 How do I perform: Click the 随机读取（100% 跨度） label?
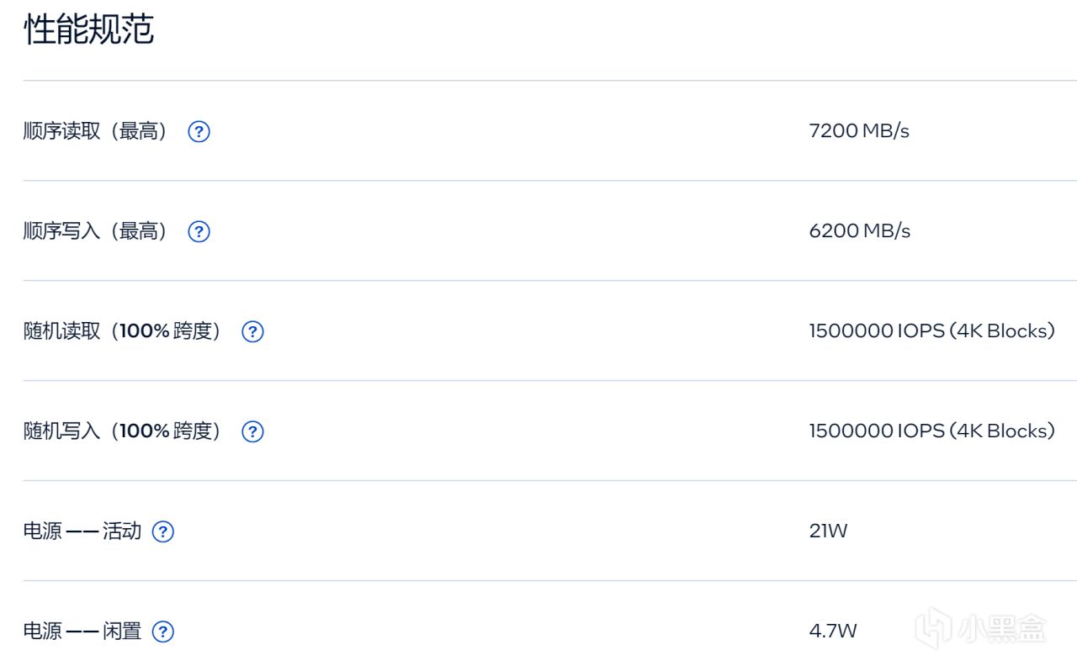point(122,331)
